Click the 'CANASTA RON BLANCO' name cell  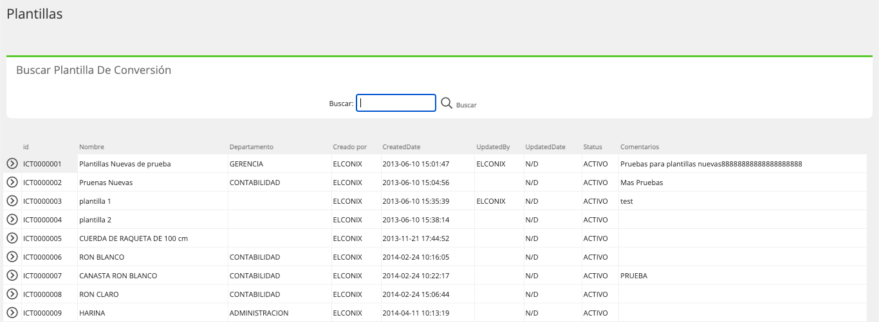pos(153,276)
